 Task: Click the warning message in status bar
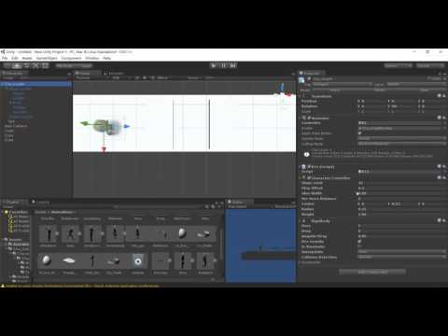(x=81, y=286)
